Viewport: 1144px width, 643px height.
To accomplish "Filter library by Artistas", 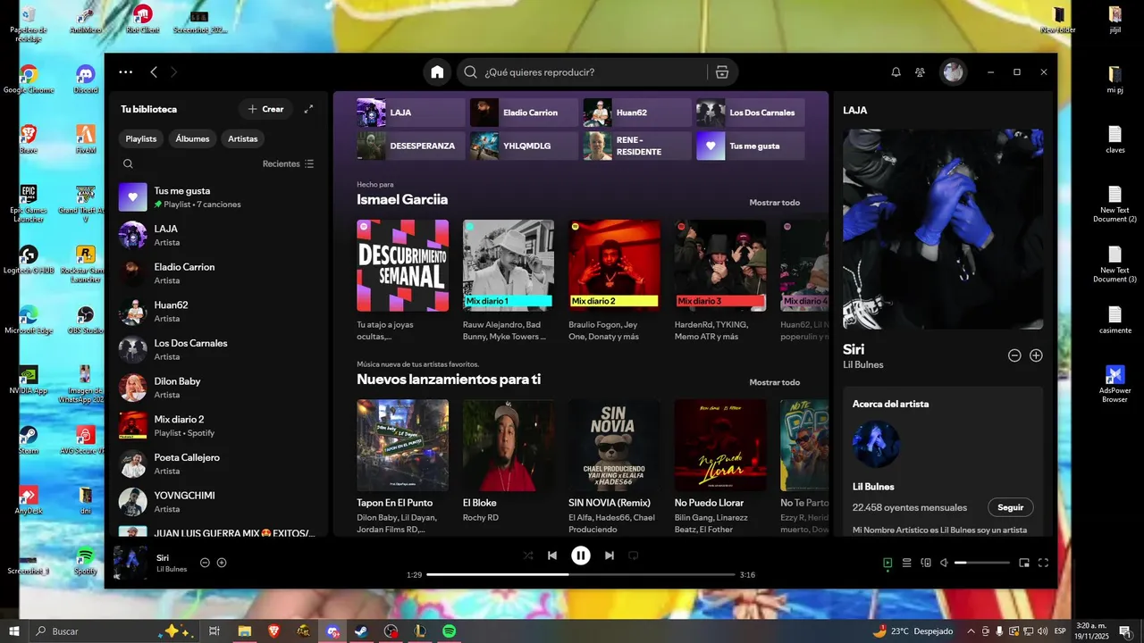I will (242, 138).
